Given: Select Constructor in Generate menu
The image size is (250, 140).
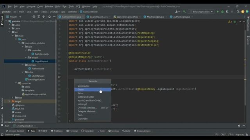Looking at the screenshot, I should point(93,86).
